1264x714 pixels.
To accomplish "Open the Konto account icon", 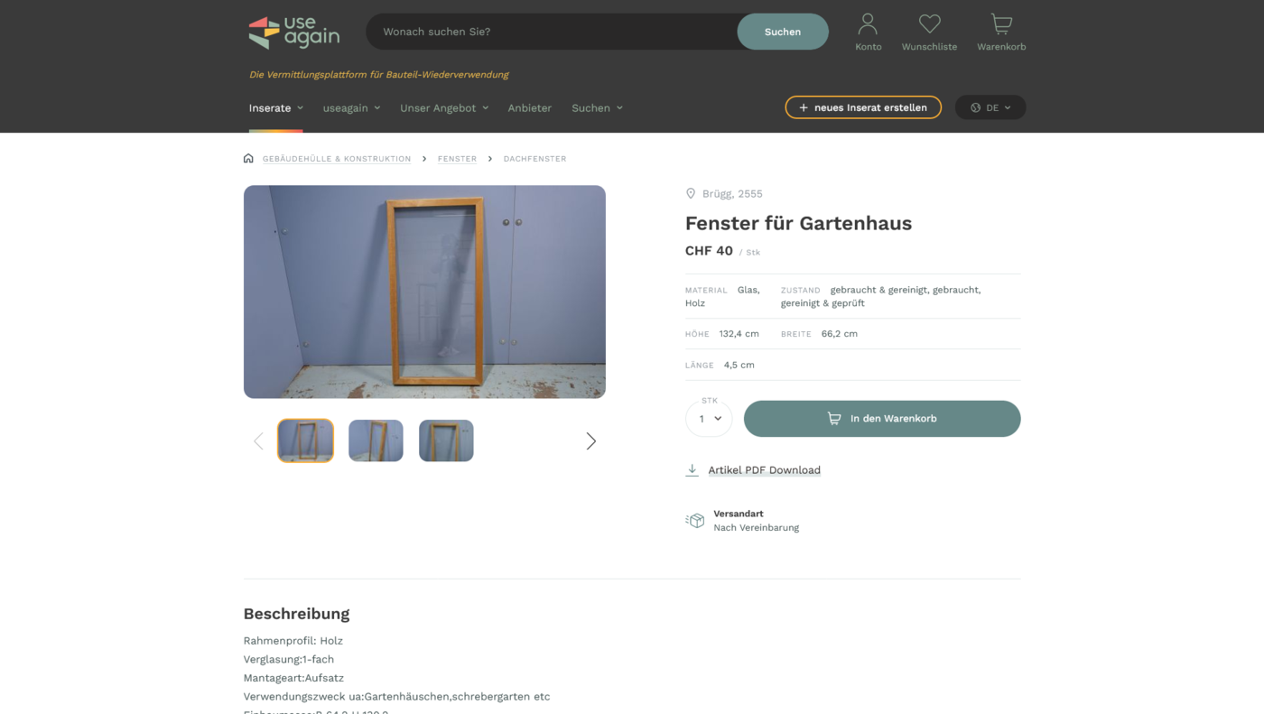I will coord(868,23).
